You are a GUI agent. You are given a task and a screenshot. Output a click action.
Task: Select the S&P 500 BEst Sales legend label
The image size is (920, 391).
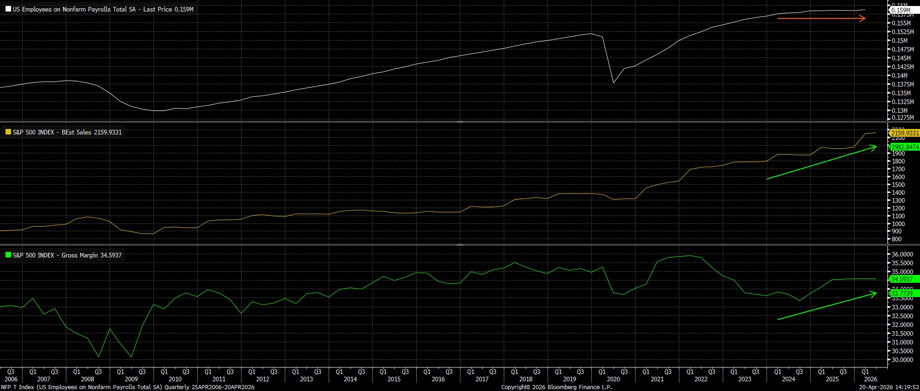[67, 132]
